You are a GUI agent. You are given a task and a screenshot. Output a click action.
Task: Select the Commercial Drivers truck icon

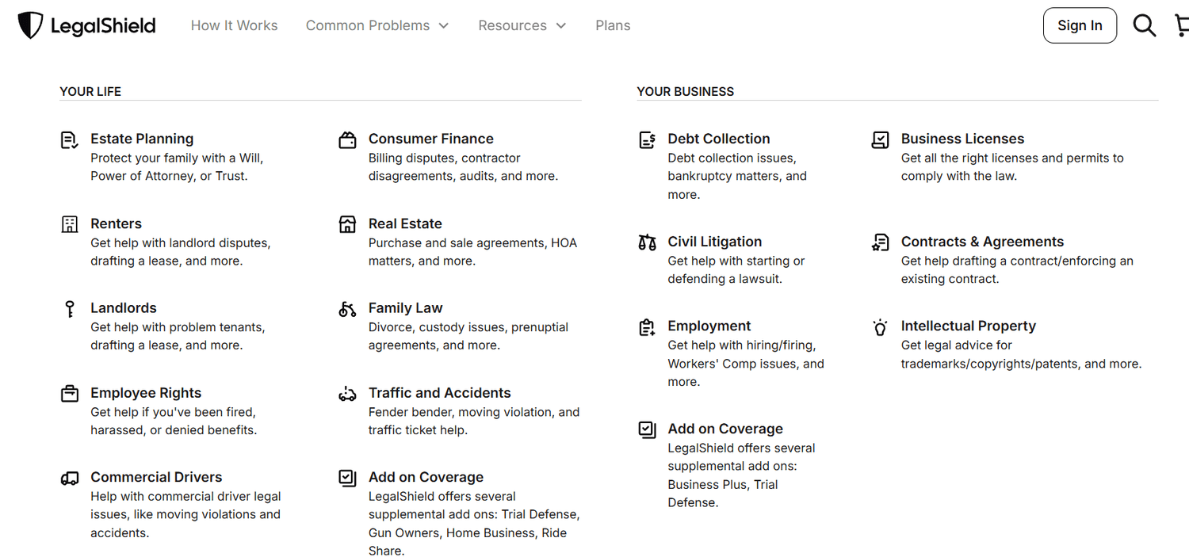click(70, 478)
